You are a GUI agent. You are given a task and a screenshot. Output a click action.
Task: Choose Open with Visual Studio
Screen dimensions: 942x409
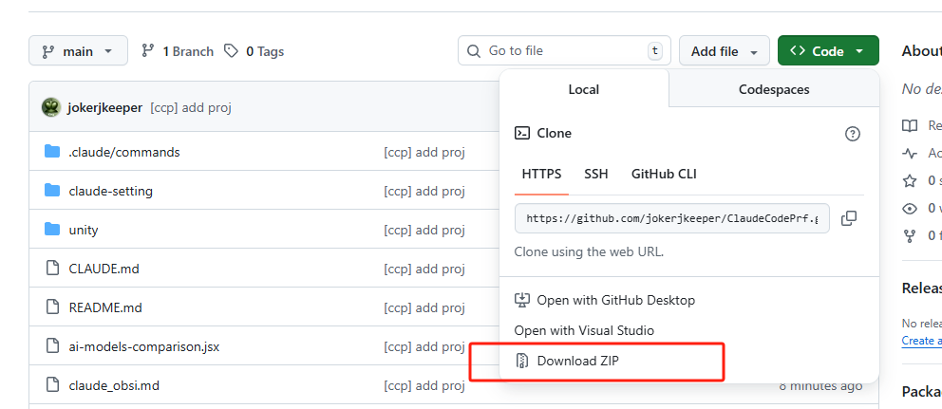click(583, 330)
